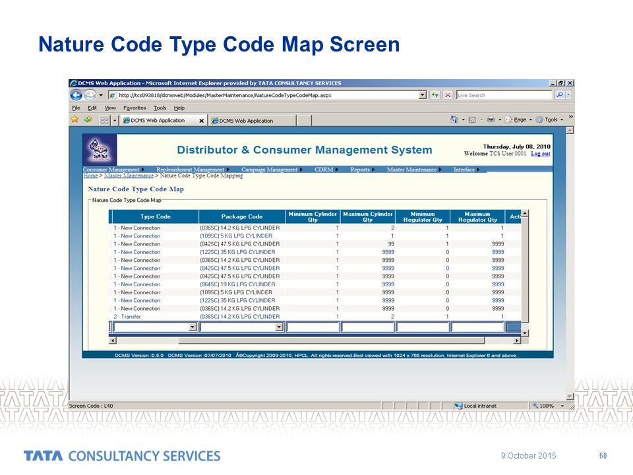
Task: Open the recent pages dropdown arrow
Action: pos(101,95)
